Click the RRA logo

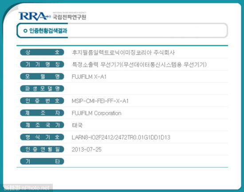click(35, 16)
